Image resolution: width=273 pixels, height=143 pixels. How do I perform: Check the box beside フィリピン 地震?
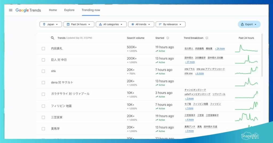[43, 106]
